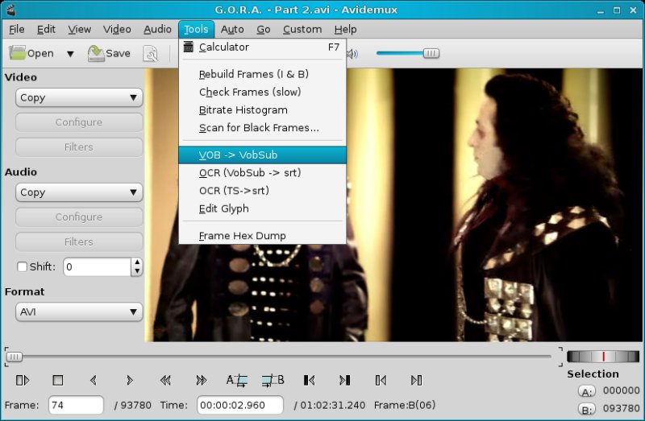This screenshot has height=421, width=645.
Task: Set selection marker B
Action: click(273, 380)
